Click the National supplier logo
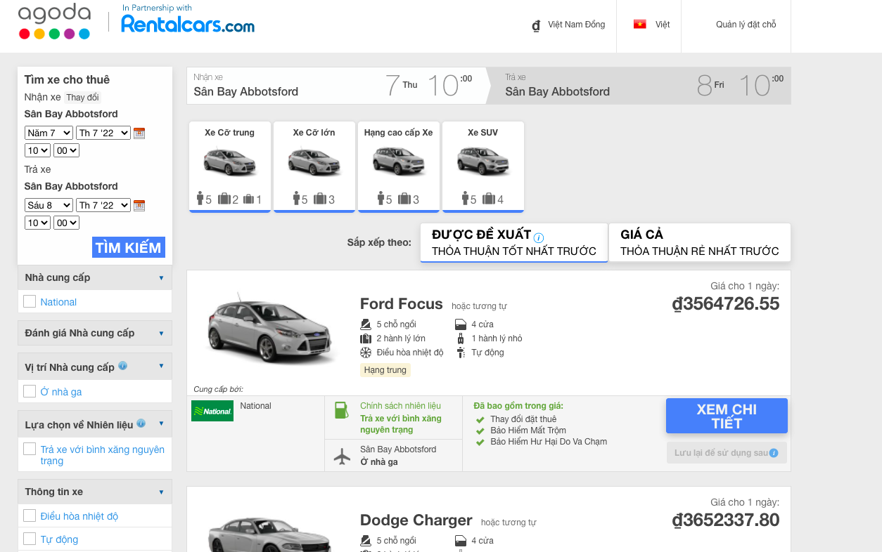This screenshot has height=552, width=882. tap(212, 411)
